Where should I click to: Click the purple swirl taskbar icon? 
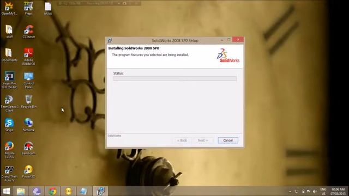(37, 191)
